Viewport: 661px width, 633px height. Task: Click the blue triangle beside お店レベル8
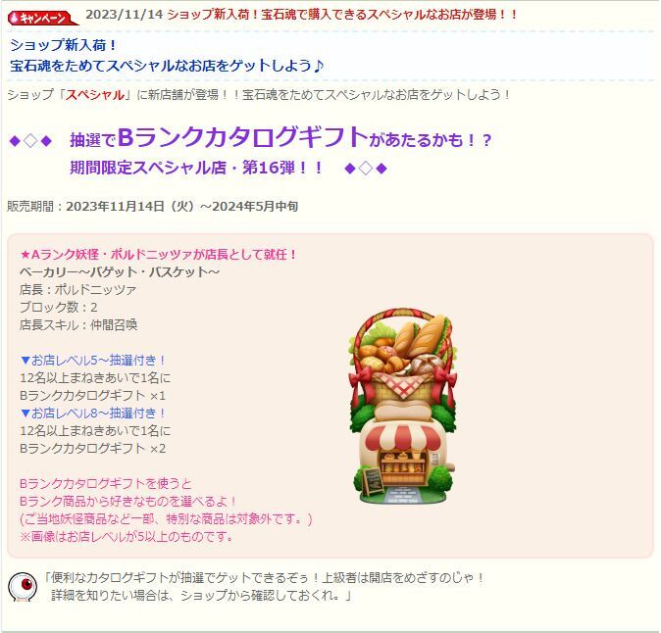tap(25, 414)
